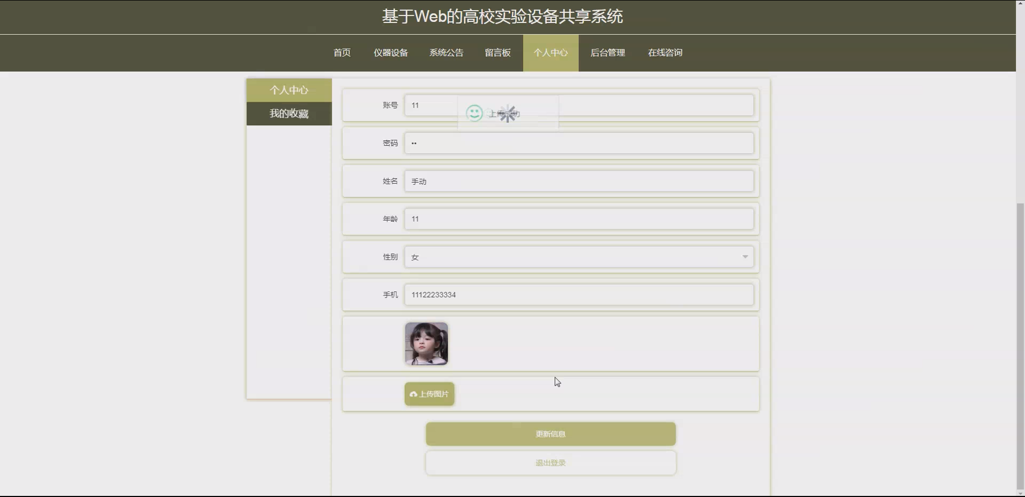Click 退出登录 to log out
Screen dimensions: 1025x497
point(550,462)
